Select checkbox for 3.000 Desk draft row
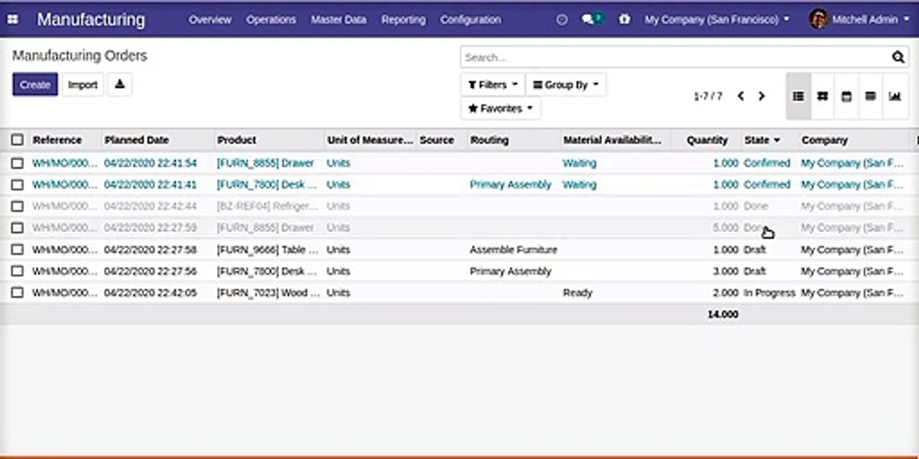 (17, 272)
